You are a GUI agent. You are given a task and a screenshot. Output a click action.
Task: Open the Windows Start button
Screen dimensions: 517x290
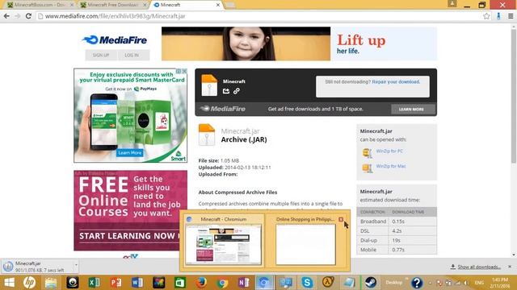click(x=9, y=283)
